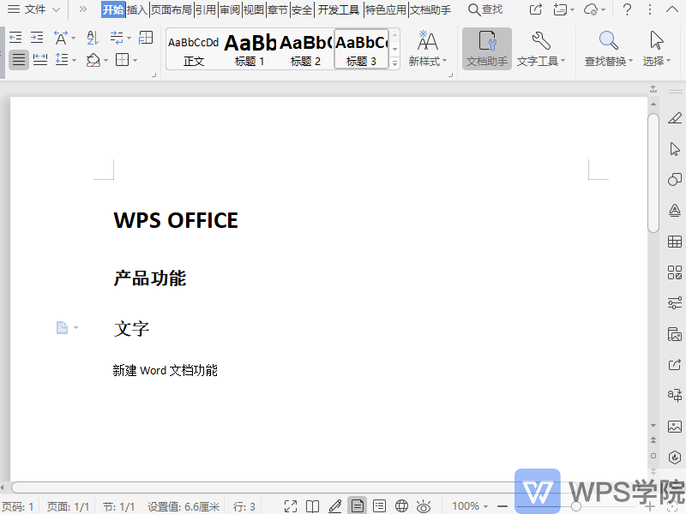
Task: Open the 文字工具 text tools menu
Action: coord(541,49)
